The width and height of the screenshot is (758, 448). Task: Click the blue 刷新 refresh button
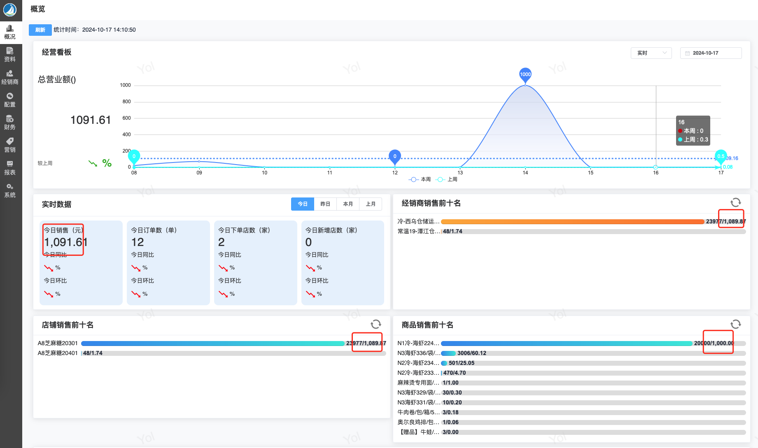[40, 30]
